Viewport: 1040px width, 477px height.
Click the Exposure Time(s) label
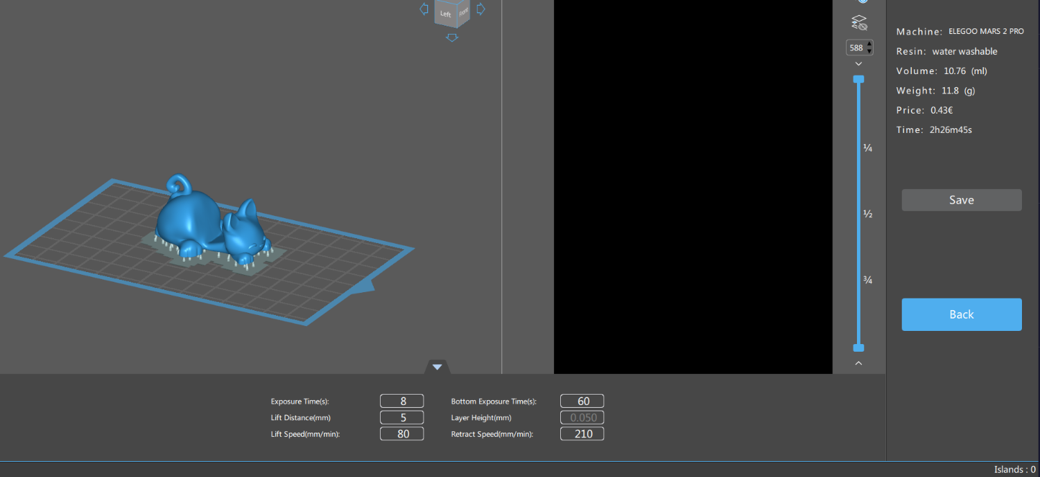300,402
